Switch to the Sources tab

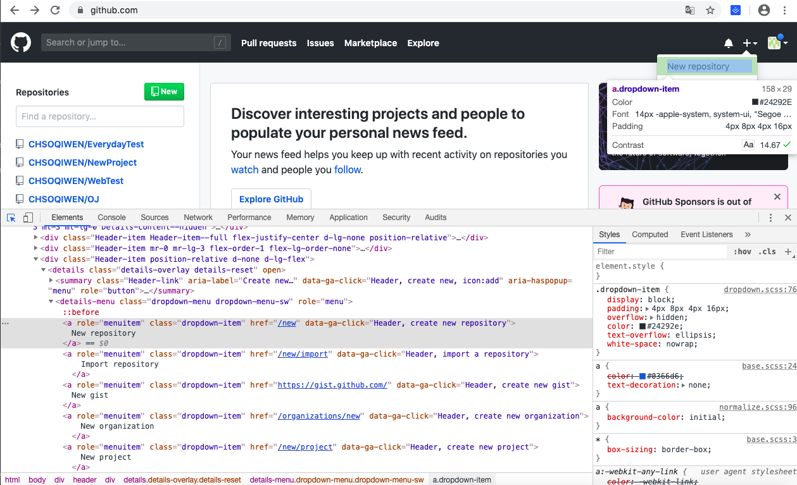pos(154,218)
